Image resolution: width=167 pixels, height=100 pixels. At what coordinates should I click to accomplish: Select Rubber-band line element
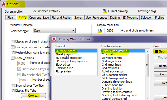click(123, 85)
